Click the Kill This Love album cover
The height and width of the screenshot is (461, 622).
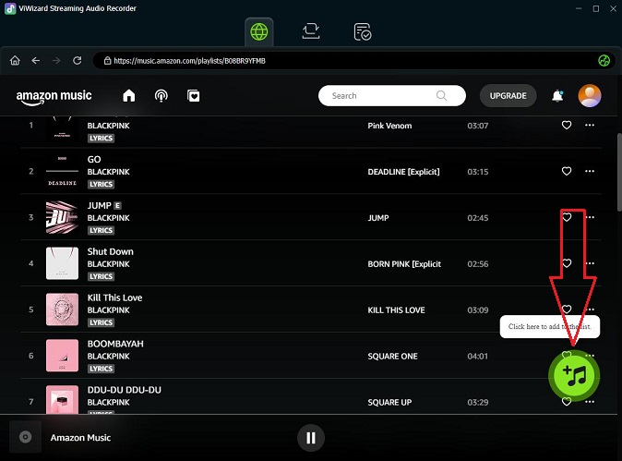pos(62,309)
